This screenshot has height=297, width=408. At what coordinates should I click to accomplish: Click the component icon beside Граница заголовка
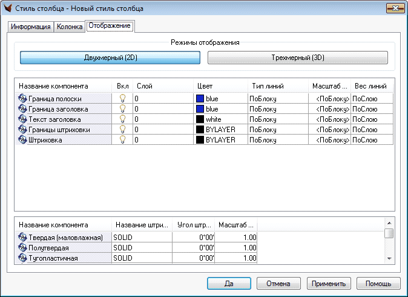pos(23,108)
